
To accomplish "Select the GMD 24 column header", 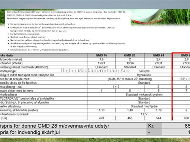I will tap(158, 55).
